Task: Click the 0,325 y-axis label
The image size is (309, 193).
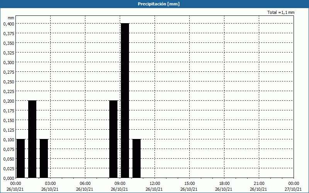Action: pos(9,53)
